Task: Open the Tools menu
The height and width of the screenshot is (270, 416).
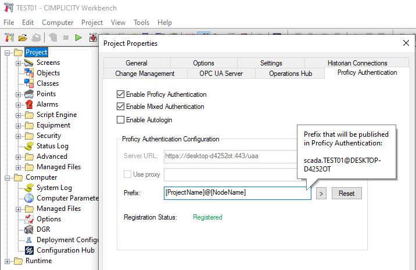Action: 141,23
